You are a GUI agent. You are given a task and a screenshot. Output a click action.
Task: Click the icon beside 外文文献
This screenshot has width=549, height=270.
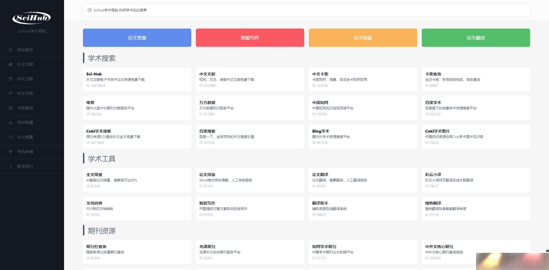tap(11, 64)
